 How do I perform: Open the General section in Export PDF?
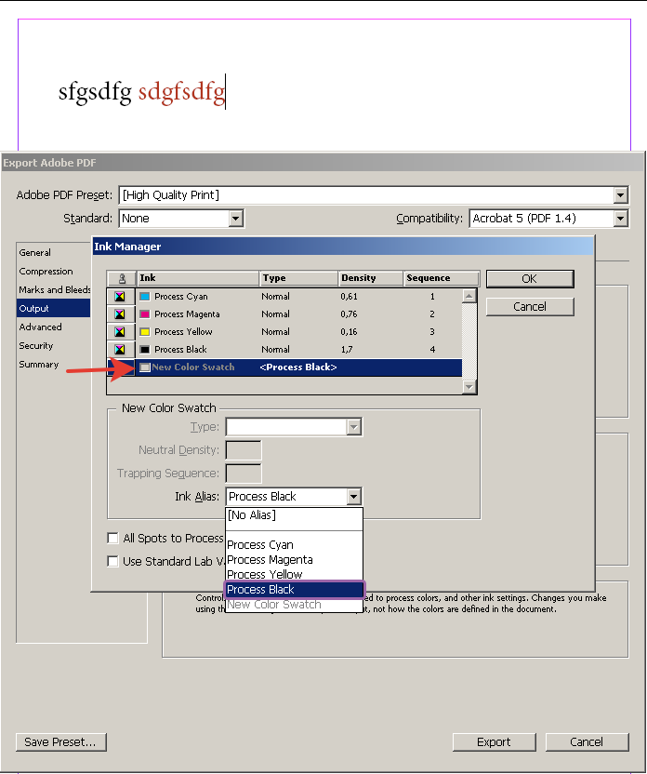[x=53, y=253]
